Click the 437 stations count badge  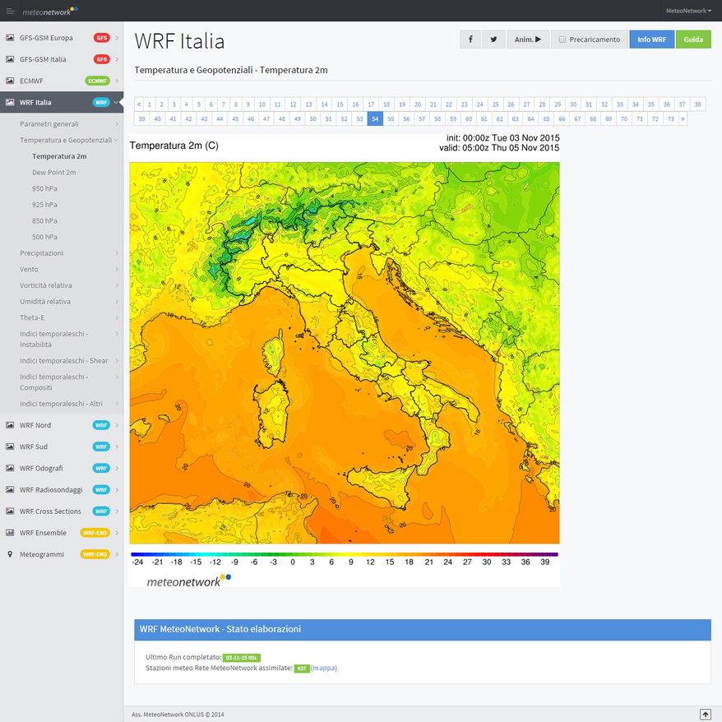[302, 668]
